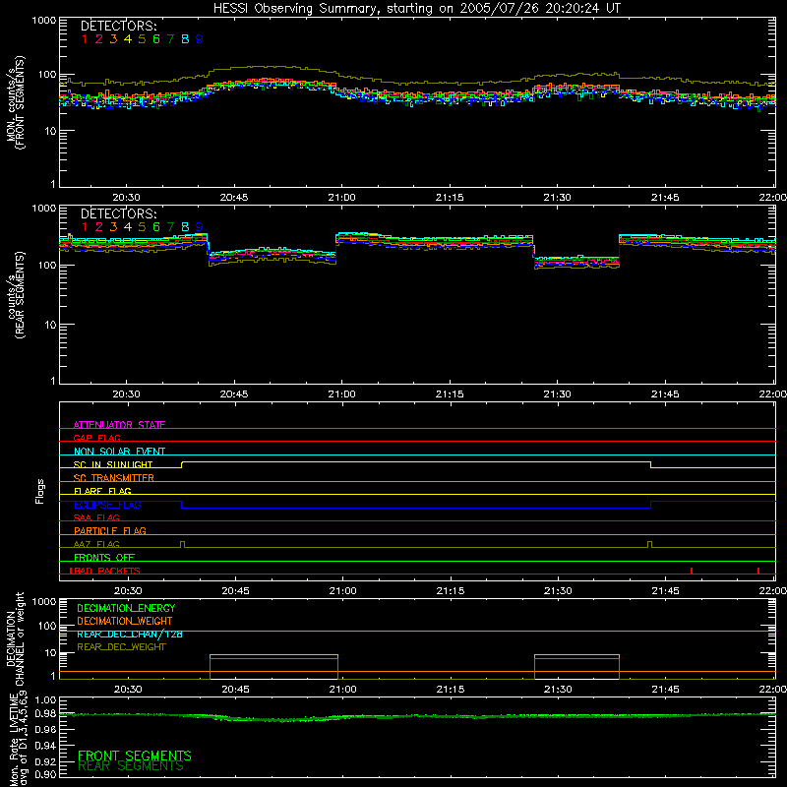
Task: Click the 21:45 tick label under rear segments plot
Action: click(665, 394)
